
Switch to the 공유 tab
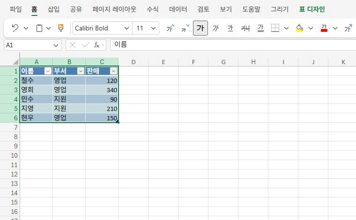click(x=76, y=9)
